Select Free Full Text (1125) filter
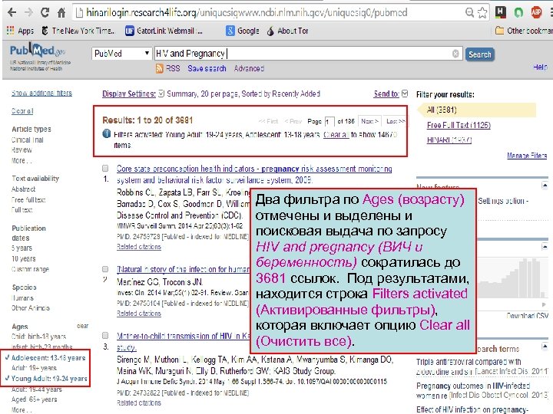This screenshot has width=553, height=414. tap(459, 125)
